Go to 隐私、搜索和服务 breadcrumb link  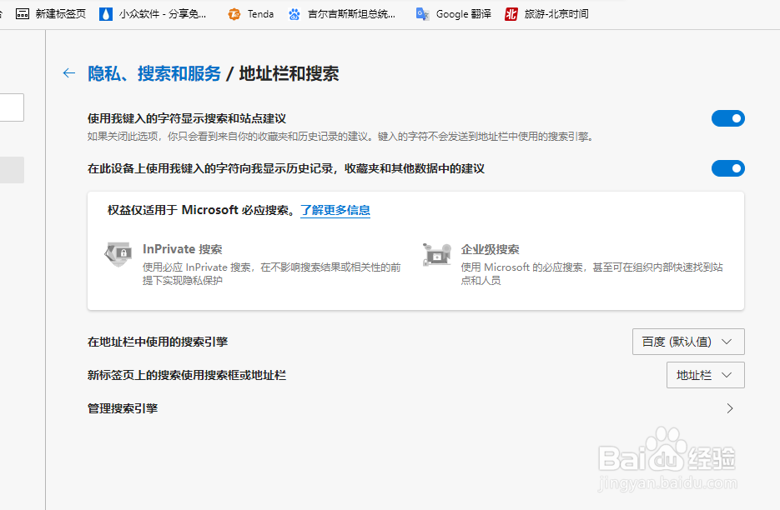click(x=154, y=73)
